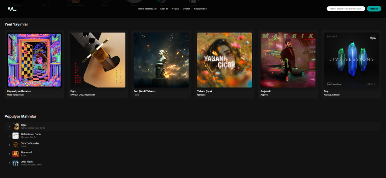Click the Melis Karaduman artist name
This screenshot has height=178, width=386.
click(15, 95)
